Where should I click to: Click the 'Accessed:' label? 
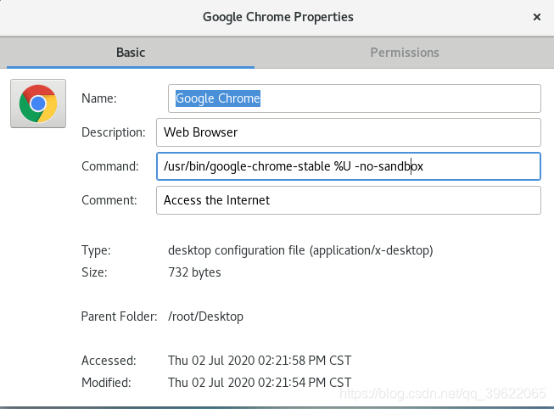pos(109,361)
